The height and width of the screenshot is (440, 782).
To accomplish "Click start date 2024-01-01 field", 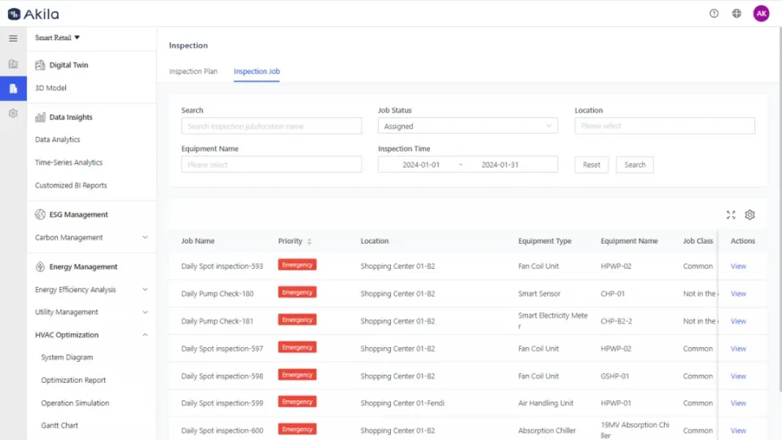I will (x=421, y=165).
